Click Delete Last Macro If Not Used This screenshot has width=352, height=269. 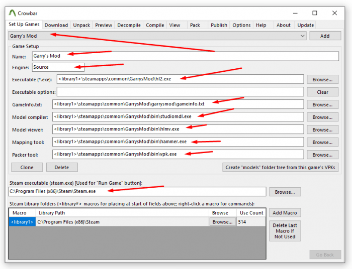(x=285, y=231)
